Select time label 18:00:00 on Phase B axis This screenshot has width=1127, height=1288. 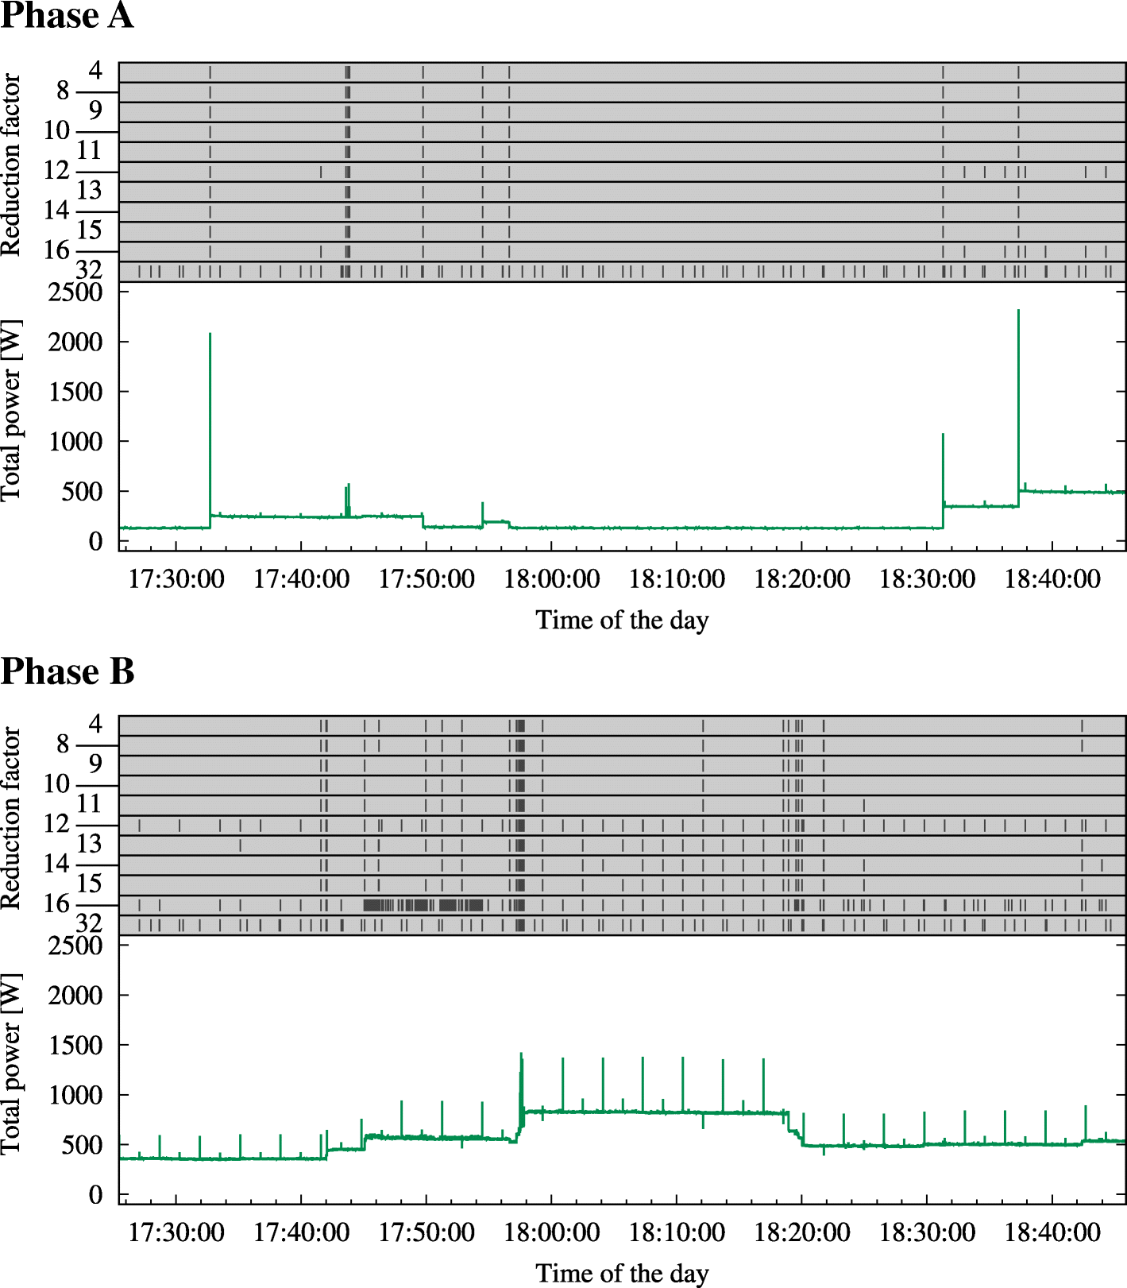pos(552,1232)
